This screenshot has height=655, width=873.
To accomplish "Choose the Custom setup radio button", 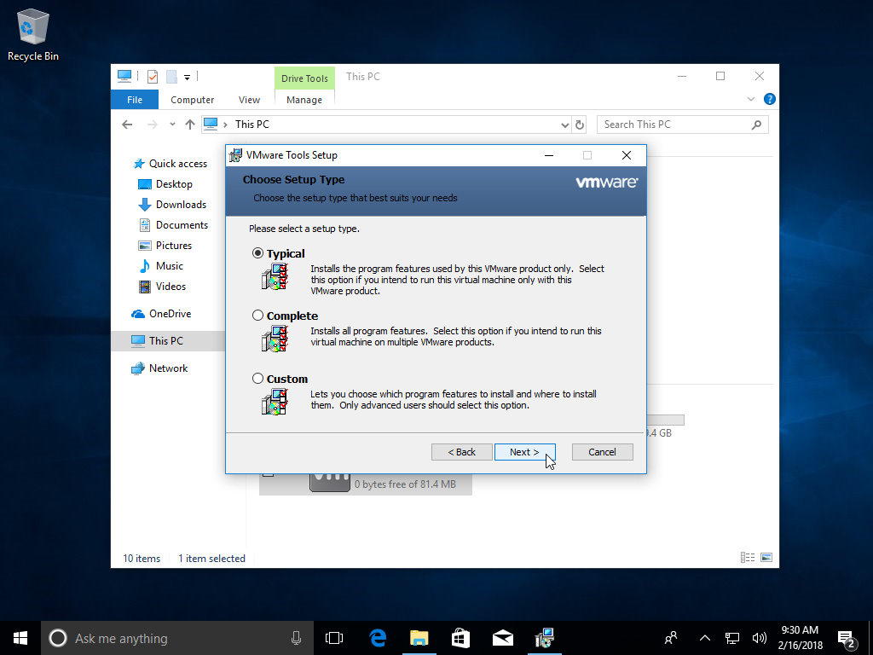I will (x=258, y=379).
